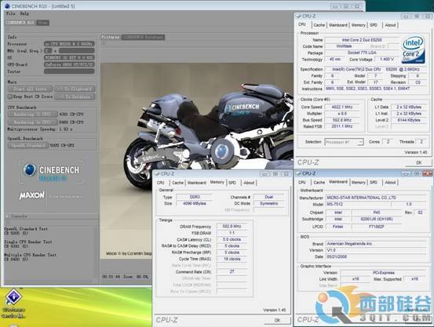Click the Start all tests button

[x=30, y=89]
